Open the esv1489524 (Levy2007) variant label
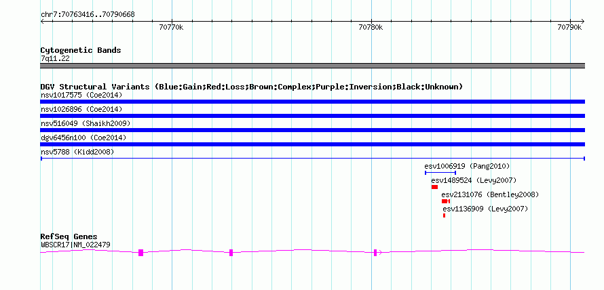Viewport: 604px width, 290px height. (x=474, y=180)
